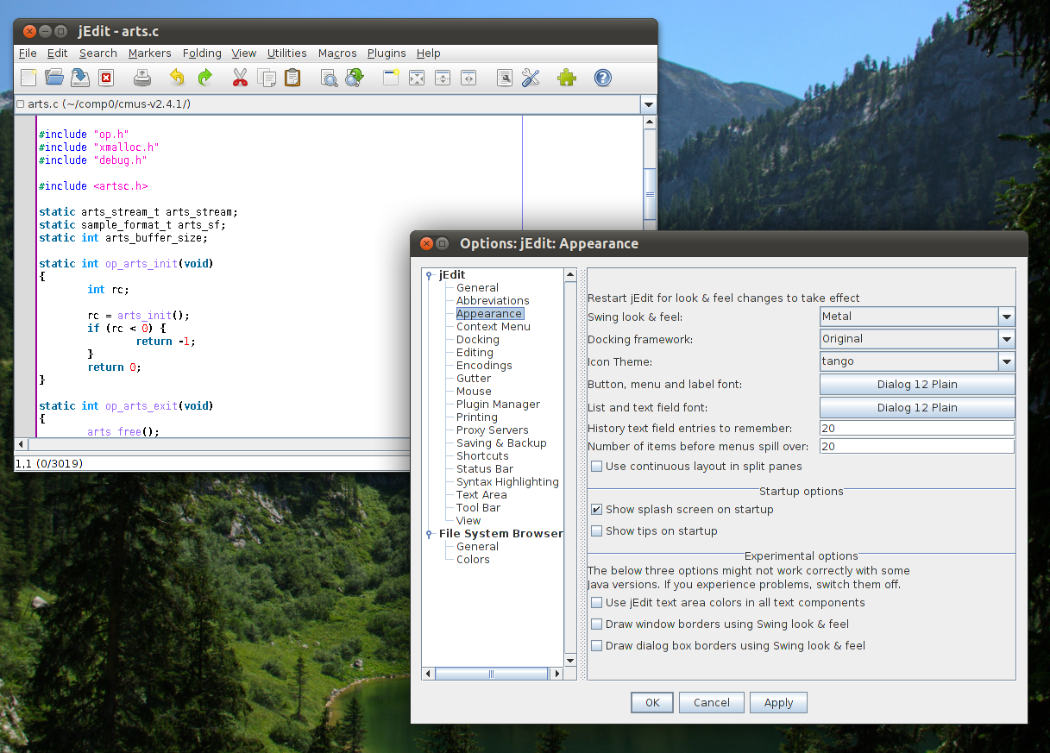
Task: Click the Apply button
Action: tap(778, 703)
